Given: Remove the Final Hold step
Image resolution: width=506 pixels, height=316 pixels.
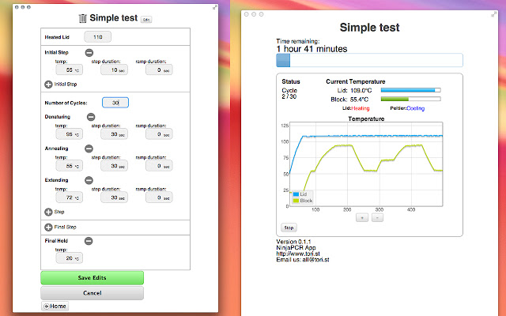Looking at the screenshot, I should [89, 241].
